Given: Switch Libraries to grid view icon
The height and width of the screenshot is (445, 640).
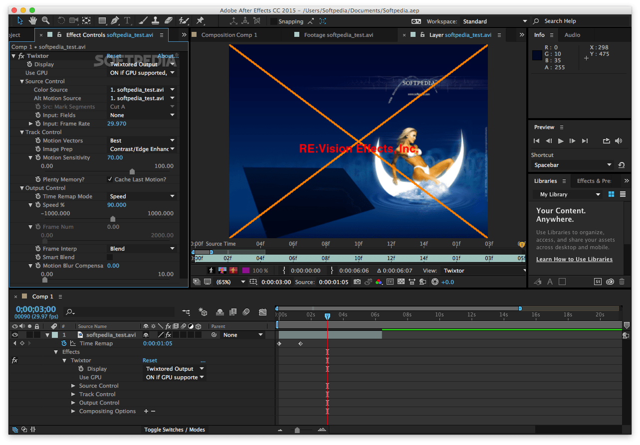Looking at the screenshot, I should point(611,194).
